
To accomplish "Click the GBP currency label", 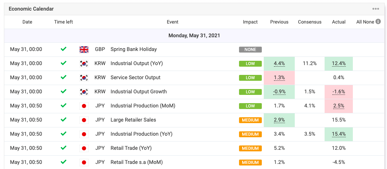I will [100, 49].
